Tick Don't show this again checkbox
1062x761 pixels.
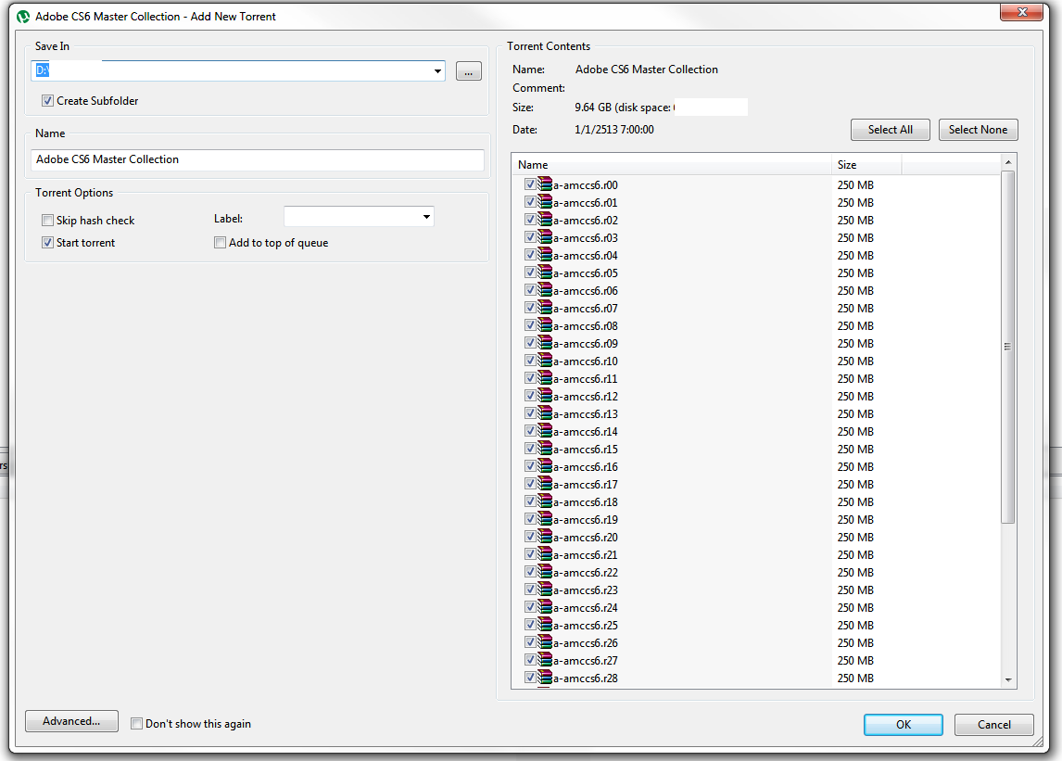137,724
